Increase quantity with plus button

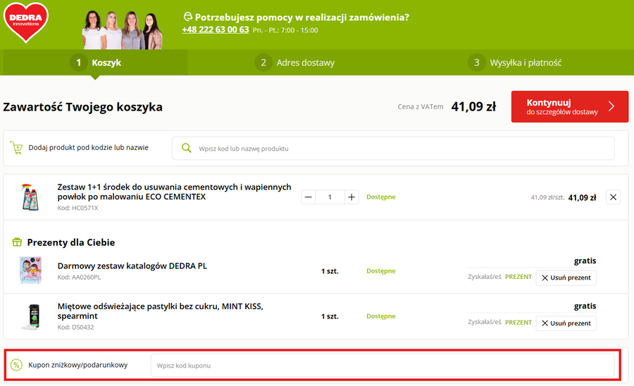pyautogui.click(x=352, y=197)
